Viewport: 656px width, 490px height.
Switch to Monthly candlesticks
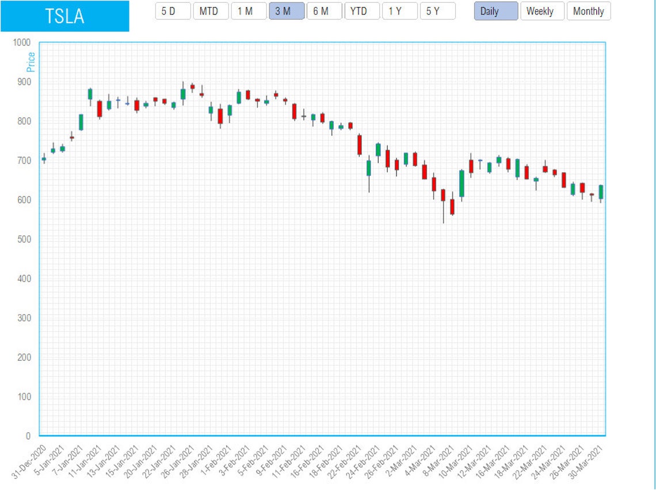589,11
